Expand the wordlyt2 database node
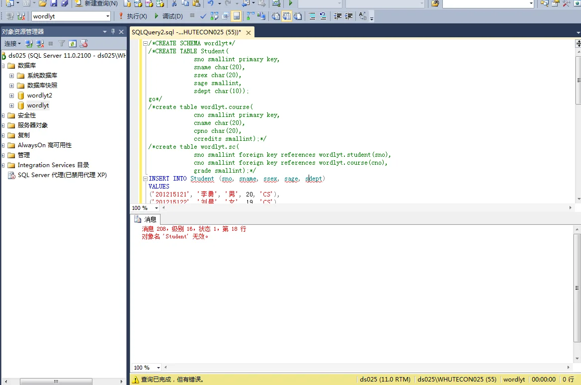Image resolution: width=581 pixels, height=385 pixels. click(x=12, y=96)
